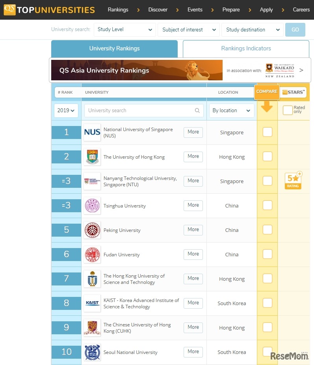This screenshot has width=314, height=365.
Task: Click the Nanyang Technological University logo
Action: coord(92,181)
